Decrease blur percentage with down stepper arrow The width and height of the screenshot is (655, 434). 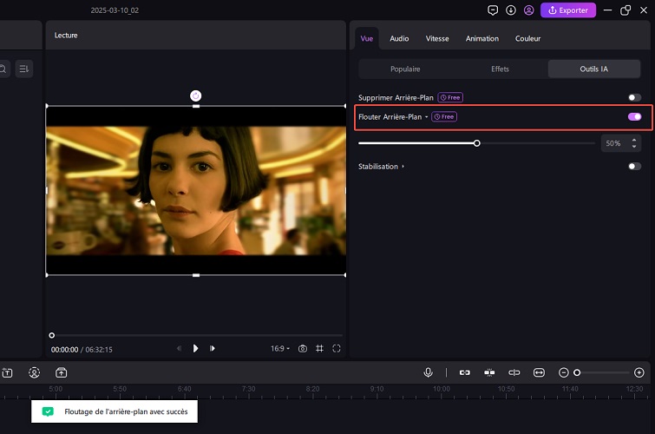click(634, 147)
